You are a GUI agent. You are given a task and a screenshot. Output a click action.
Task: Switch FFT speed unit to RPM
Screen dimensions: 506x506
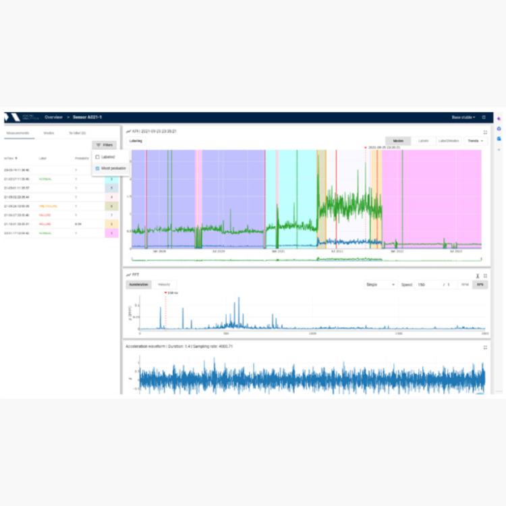465,285
